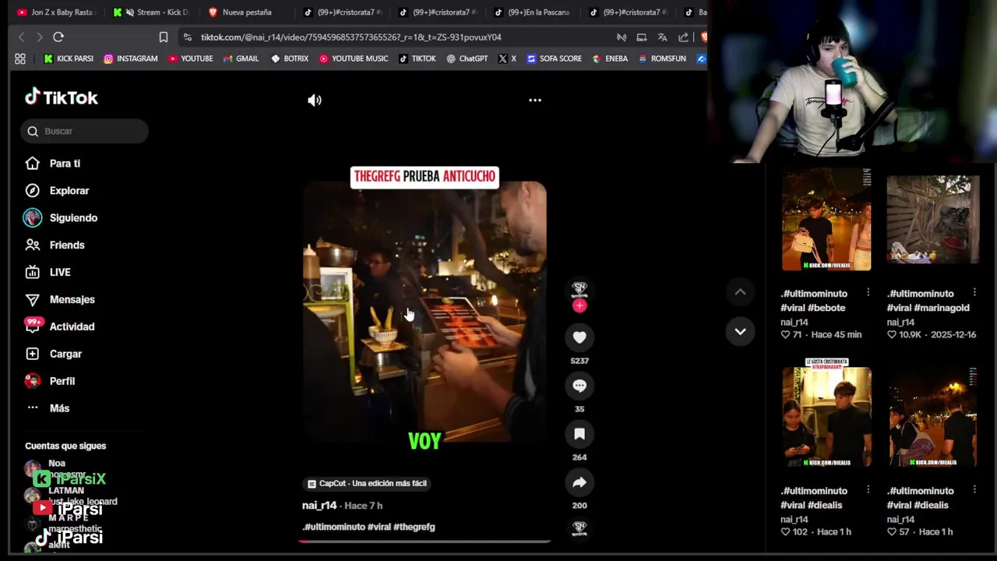Open options dots for the 102-likes video
Image resolution: width=997 pixels, height=561 pixels.
pos(868,490)
